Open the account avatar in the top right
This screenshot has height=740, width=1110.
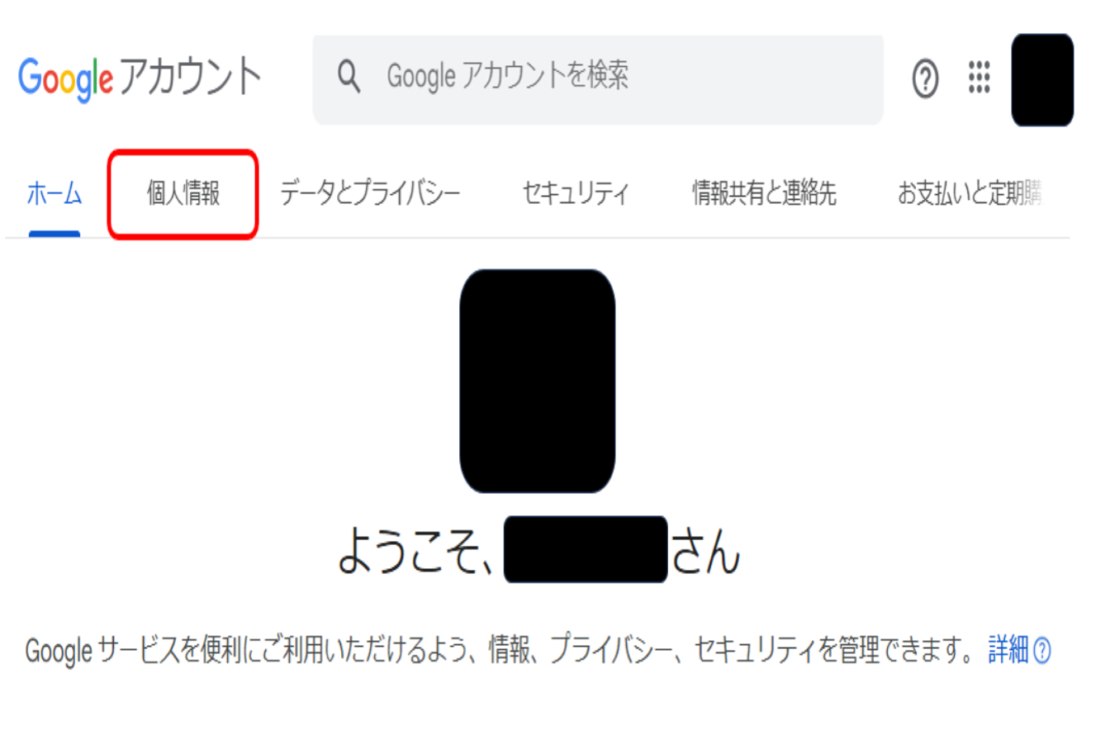(1041, 79)
